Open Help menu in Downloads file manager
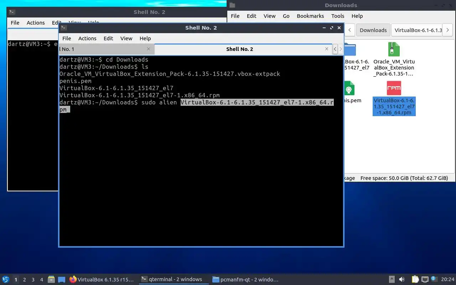Screen dimensions: 456x285 click(357, 16)
